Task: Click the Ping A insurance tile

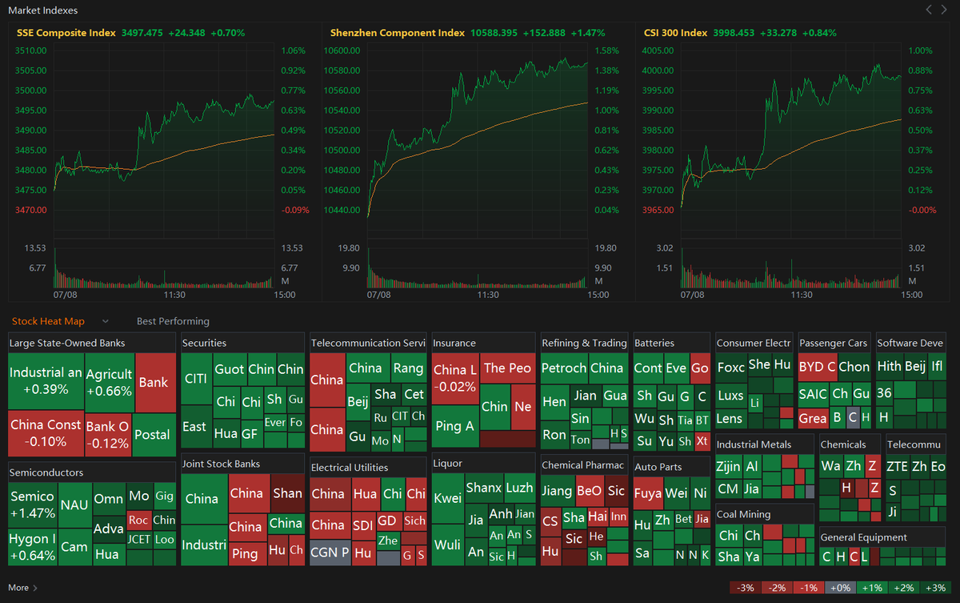Action: [x=455, y=426]
